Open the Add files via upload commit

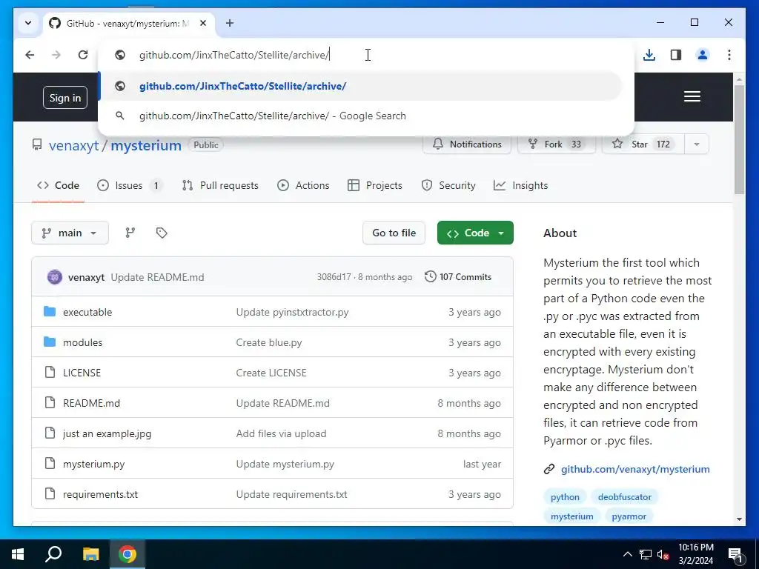281,433
